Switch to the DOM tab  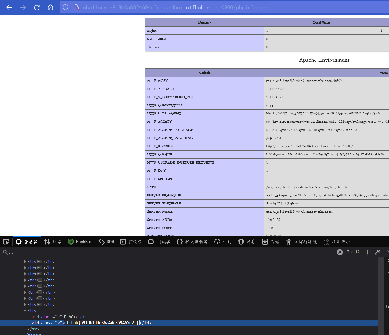106,242
